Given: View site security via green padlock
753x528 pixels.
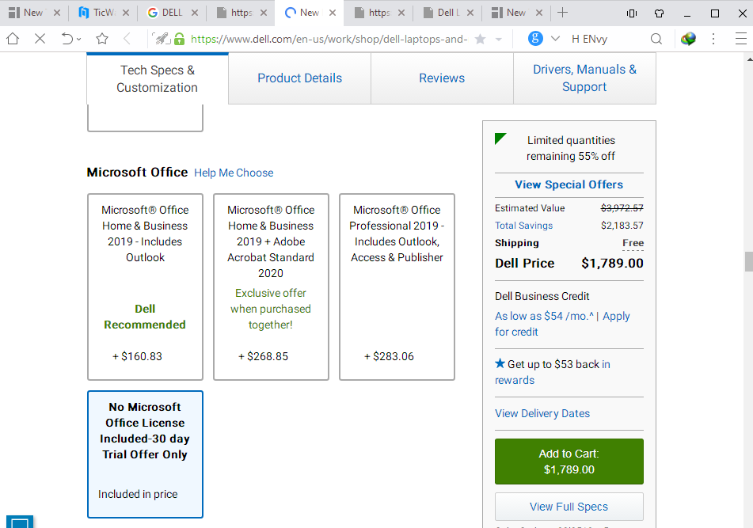Looking at the screenshot, I should (180, 39).
